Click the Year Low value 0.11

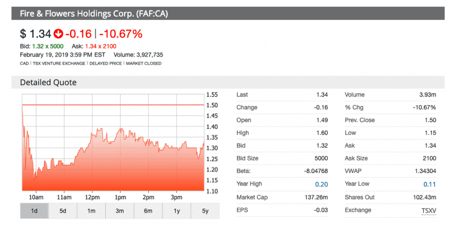point(429,184)
